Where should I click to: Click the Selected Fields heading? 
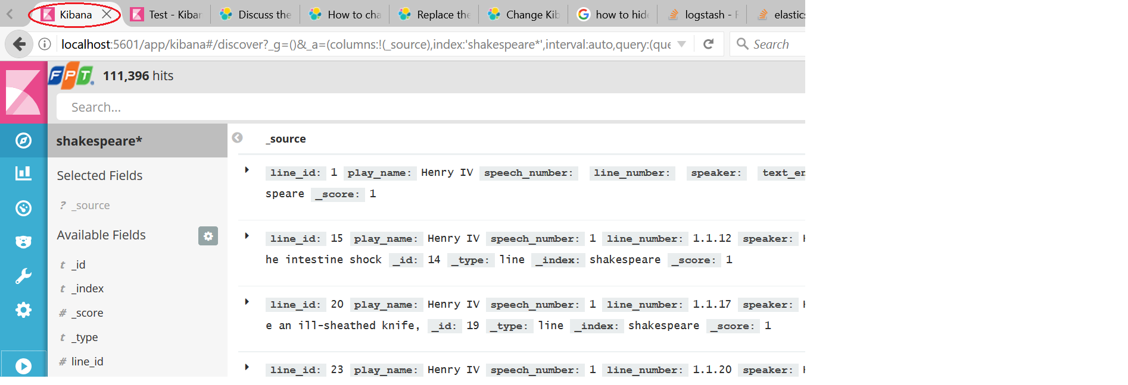[99, 176]
